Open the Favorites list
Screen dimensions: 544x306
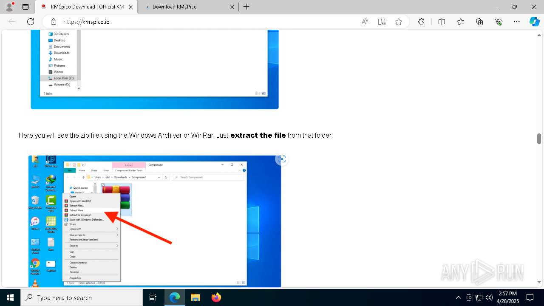point(461,22)
